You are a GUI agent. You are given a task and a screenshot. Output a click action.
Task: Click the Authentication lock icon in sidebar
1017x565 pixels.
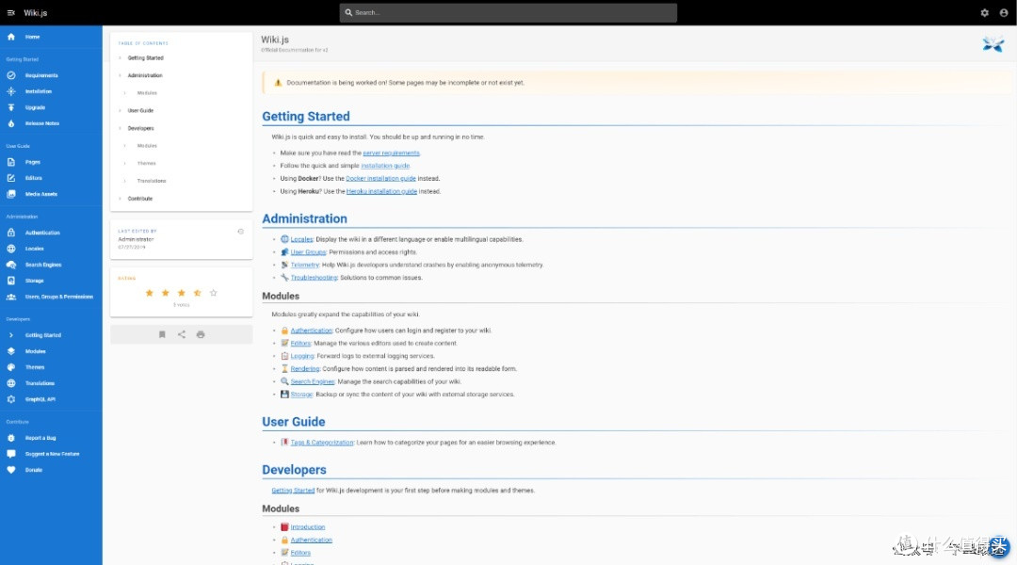pos(11,233)
